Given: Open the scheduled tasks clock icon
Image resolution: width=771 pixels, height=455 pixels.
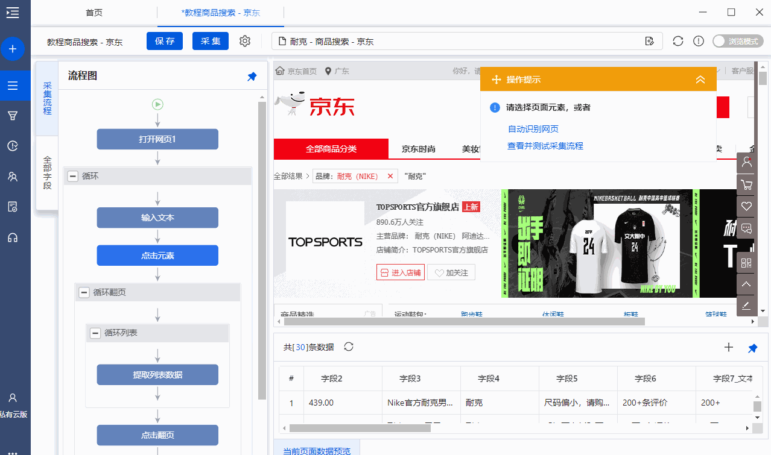Looking at the screenshot, I should click(12, 146).
